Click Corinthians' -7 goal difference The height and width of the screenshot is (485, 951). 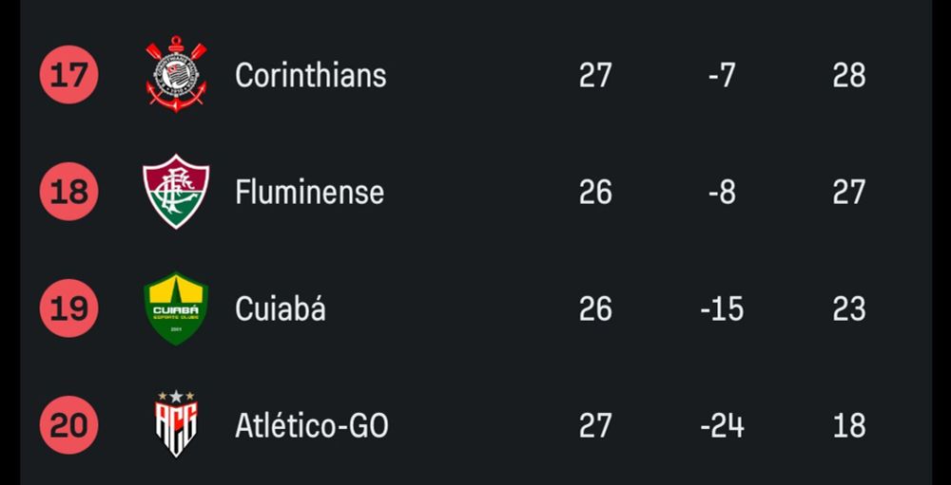click(722, 75)
